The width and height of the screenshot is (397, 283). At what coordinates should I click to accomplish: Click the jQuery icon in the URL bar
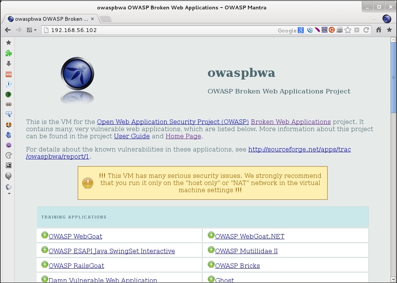[x=310, y=30]
